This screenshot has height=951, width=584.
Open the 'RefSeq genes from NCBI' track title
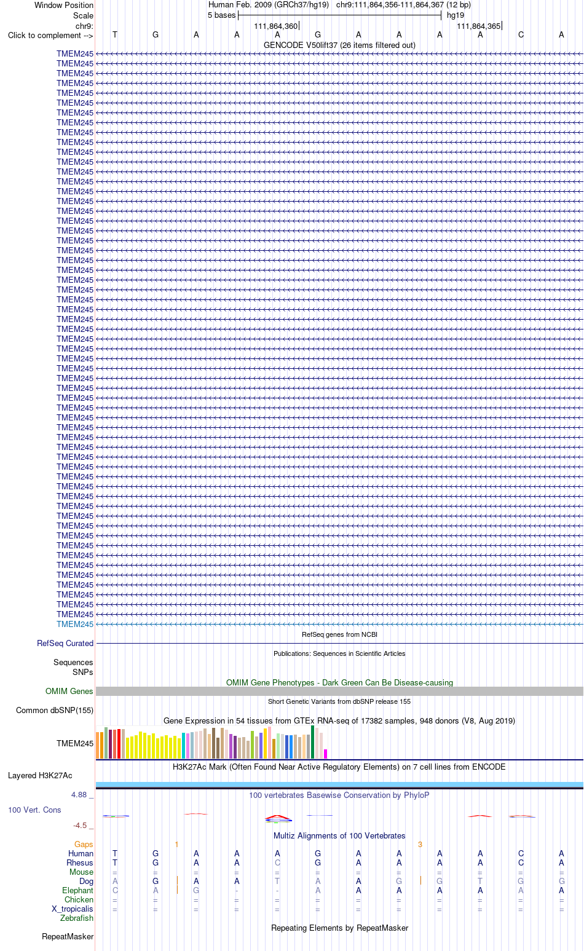(x=339, y=634)
